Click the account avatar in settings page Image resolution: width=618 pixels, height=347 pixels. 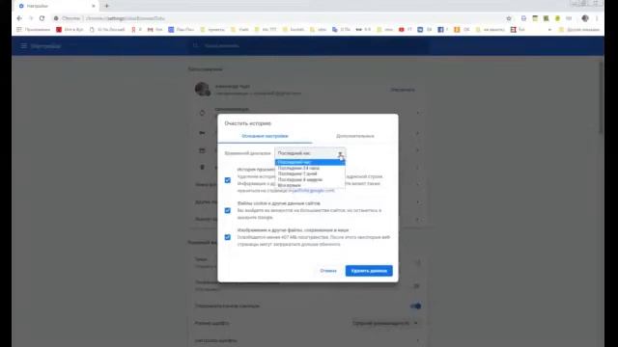pos(202,89)
